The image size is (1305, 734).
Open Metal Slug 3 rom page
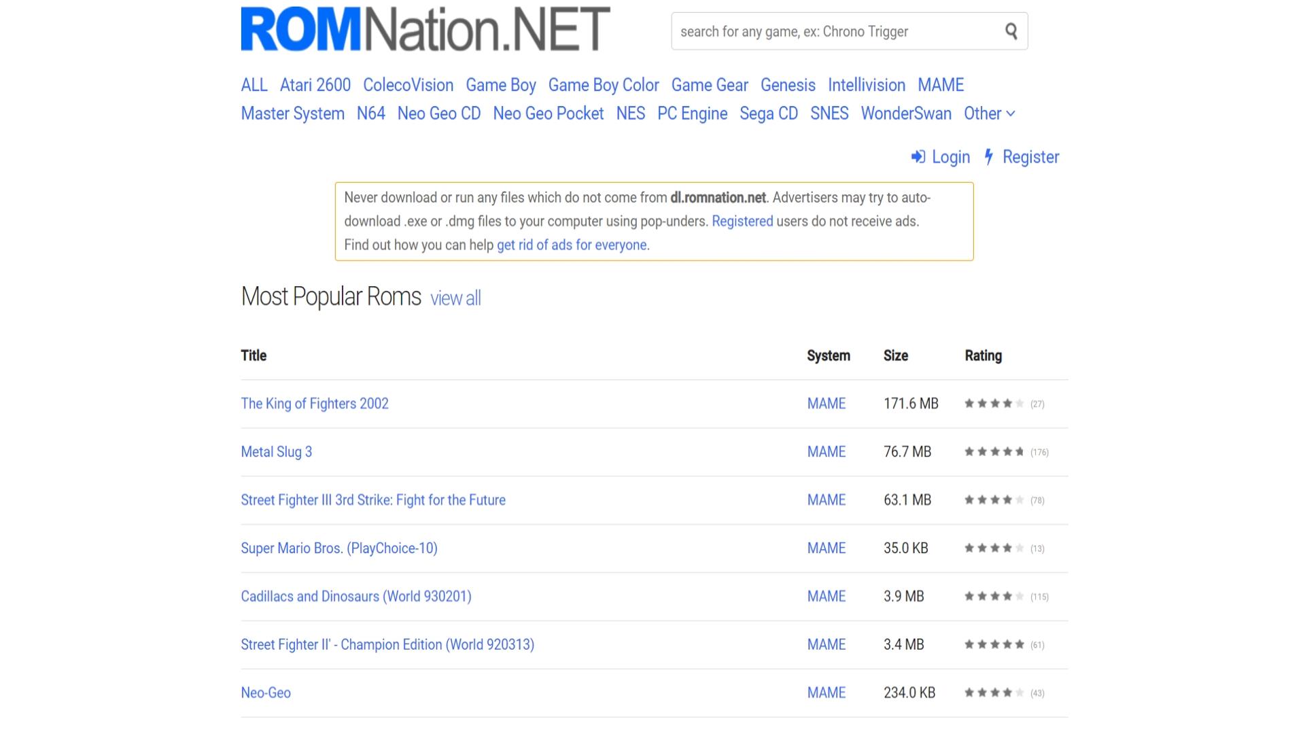tap(276, 452)
